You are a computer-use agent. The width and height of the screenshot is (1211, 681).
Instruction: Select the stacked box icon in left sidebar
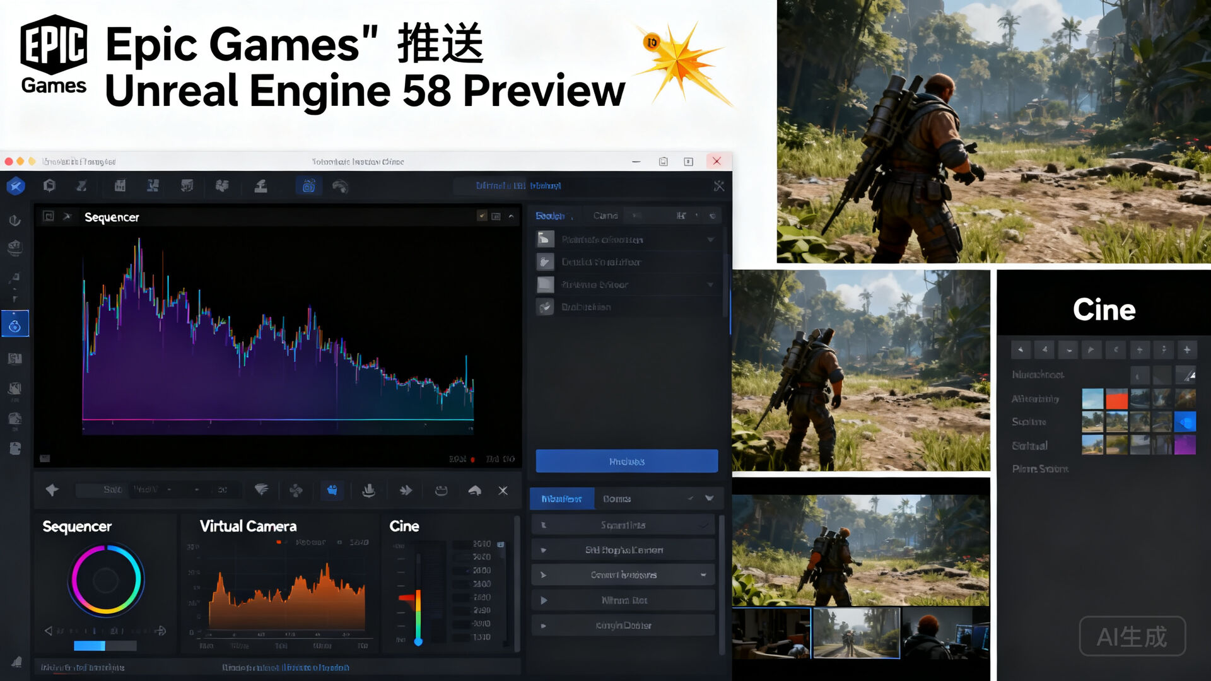click(15, 247)
